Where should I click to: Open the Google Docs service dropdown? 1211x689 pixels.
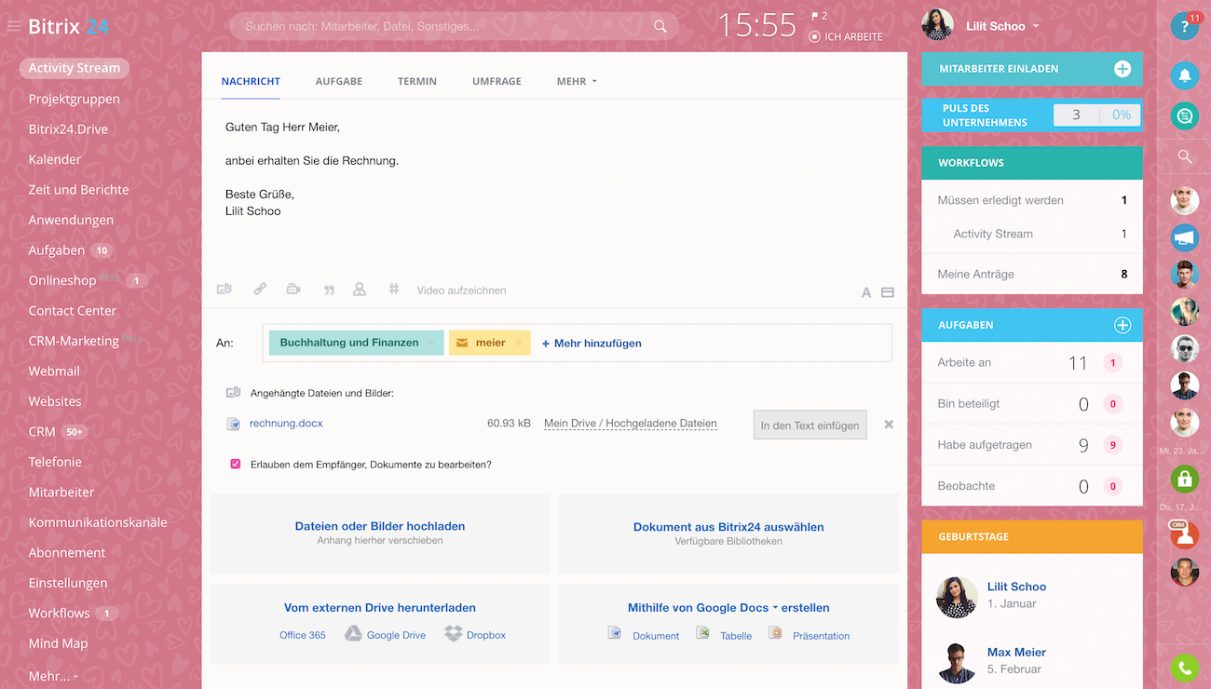pyautogui.click(x=775, y=607)
